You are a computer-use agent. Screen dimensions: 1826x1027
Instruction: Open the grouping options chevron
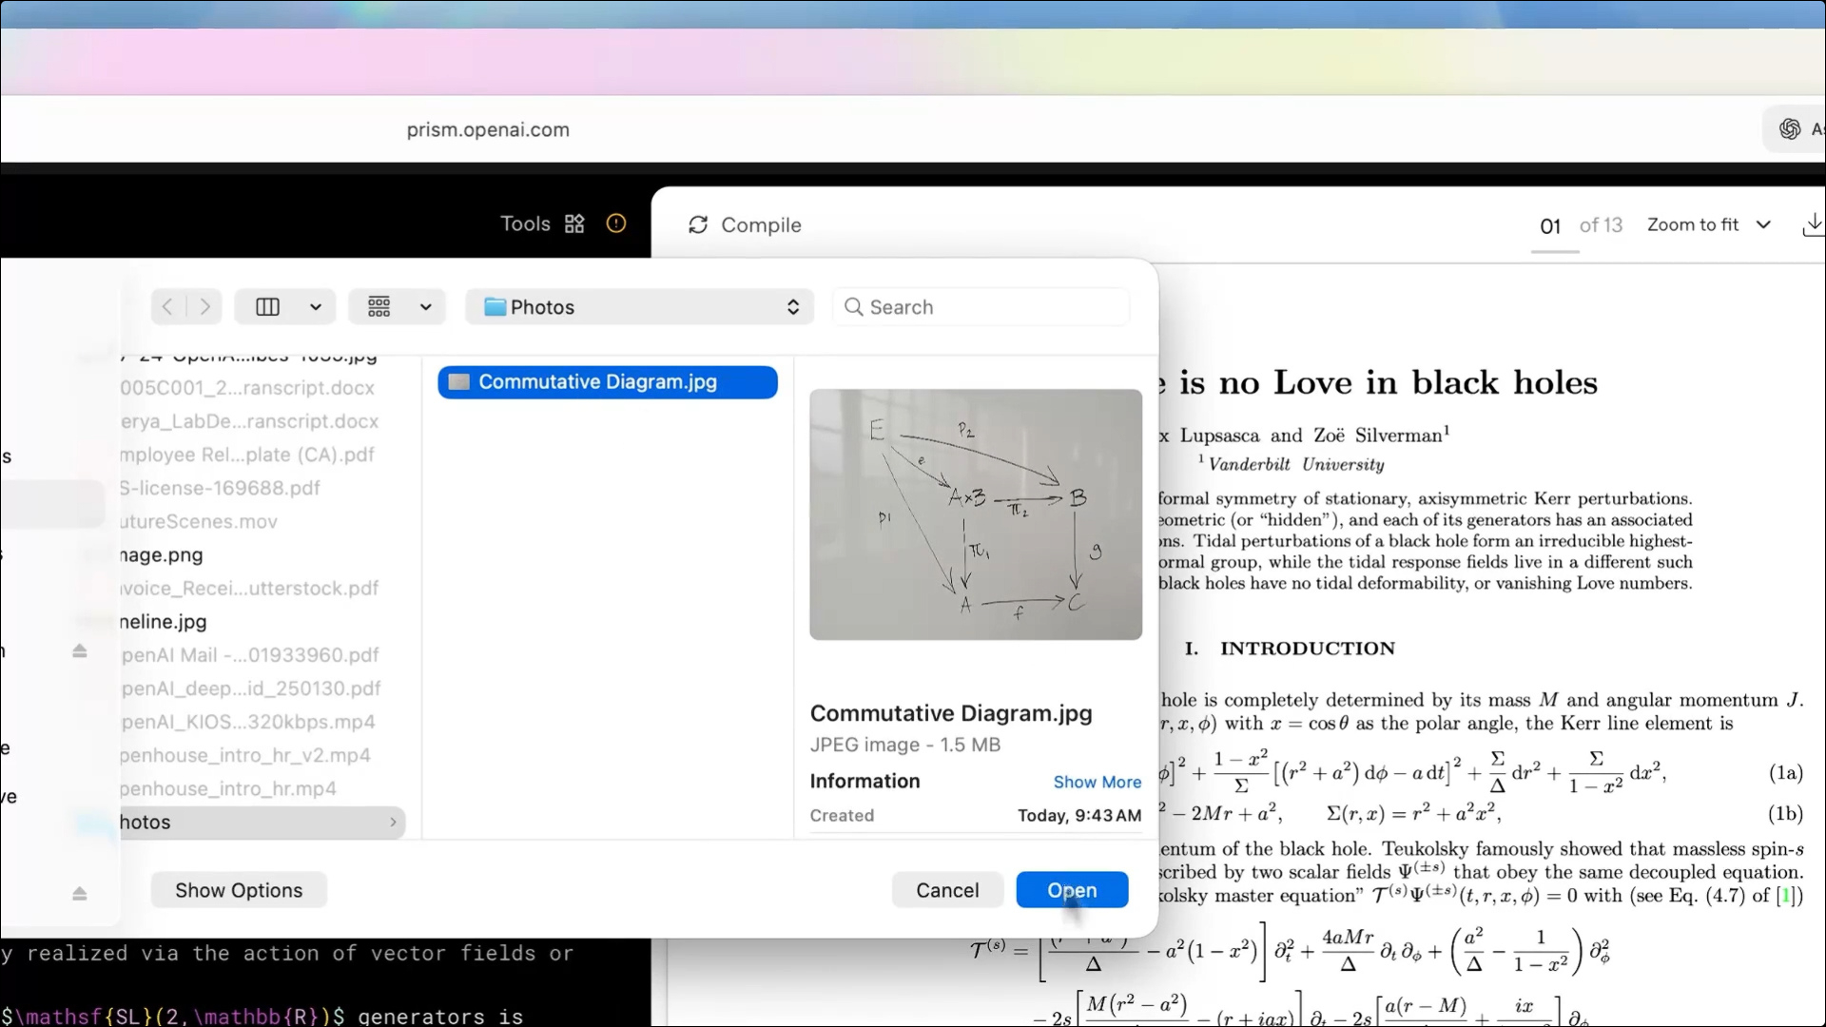(x=426, y=306)
